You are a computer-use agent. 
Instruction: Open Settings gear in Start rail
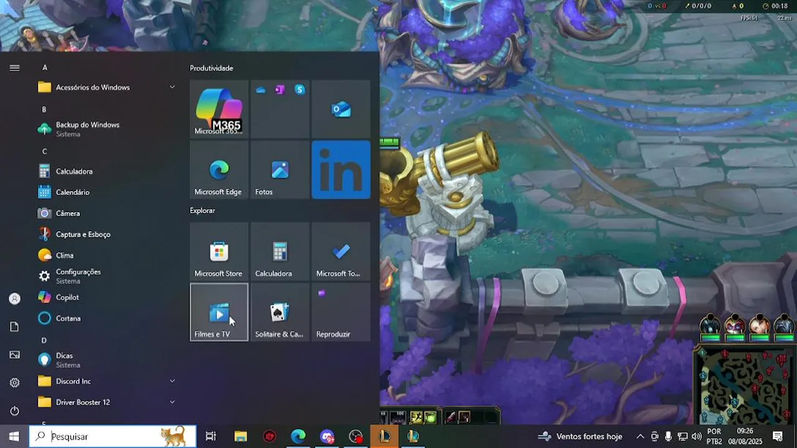point(14,383)
